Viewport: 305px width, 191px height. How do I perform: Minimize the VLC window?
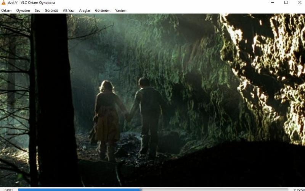point(272,3)
